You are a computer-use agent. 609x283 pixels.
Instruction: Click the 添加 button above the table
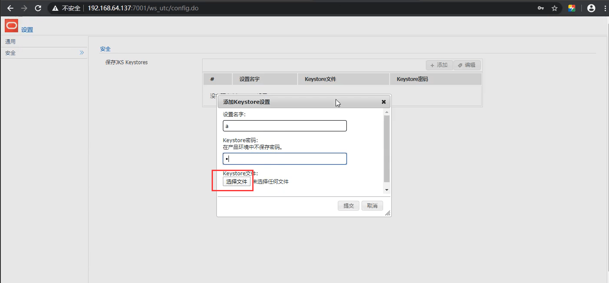point(439,65)
